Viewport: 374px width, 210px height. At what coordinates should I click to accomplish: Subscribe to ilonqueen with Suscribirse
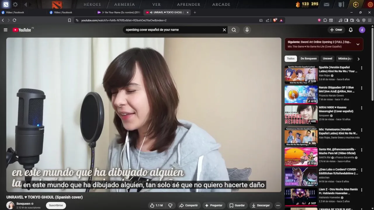pyautogui.click(x=56, y=205)
